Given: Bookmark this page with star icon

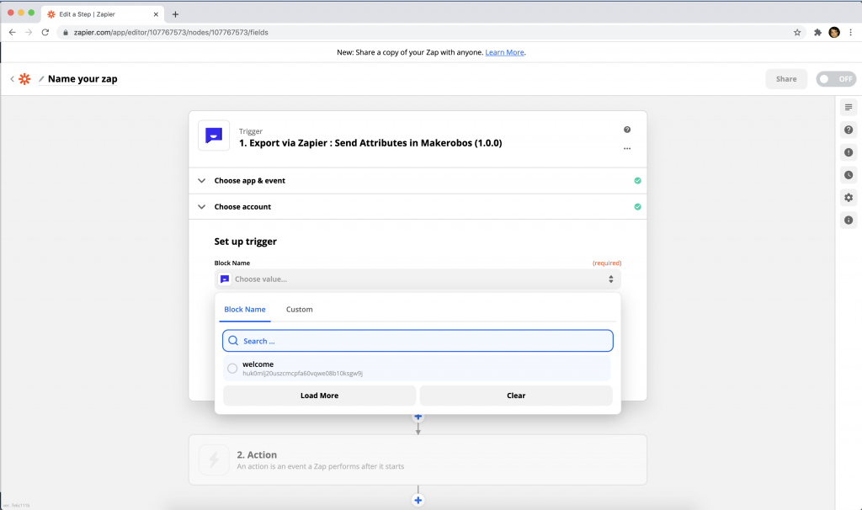Looking at the screenshot, I should (797, 33).
